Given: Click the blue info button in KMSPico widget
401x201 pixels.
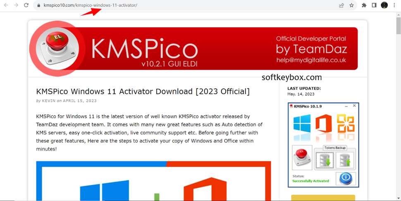Looking at the screenshot, I should pyautogui.click(x=346, y=178).
